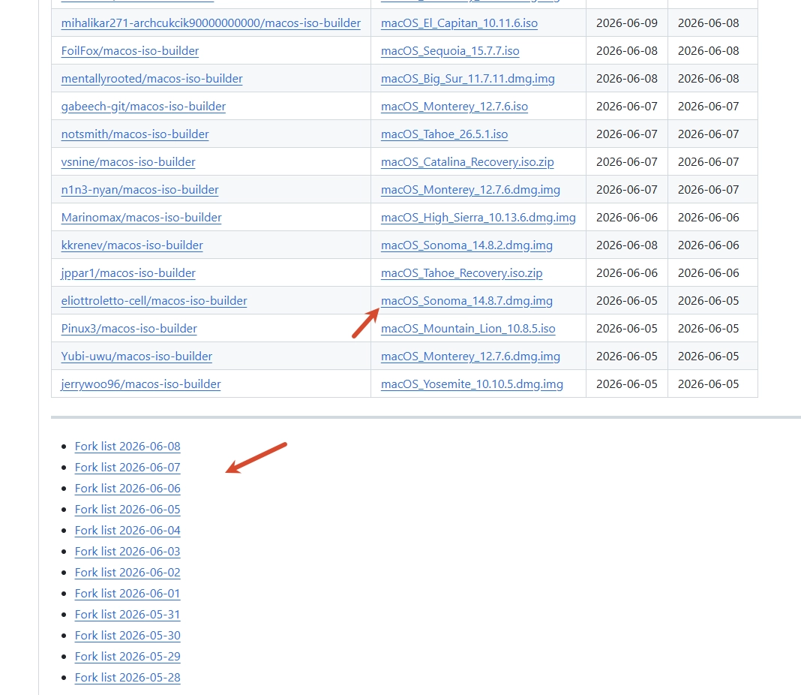Select 2026-06-08 date in kkrenev row
The height and width of the screenshot is (695, 801).
pyautogui.click(x=627, y=245)
